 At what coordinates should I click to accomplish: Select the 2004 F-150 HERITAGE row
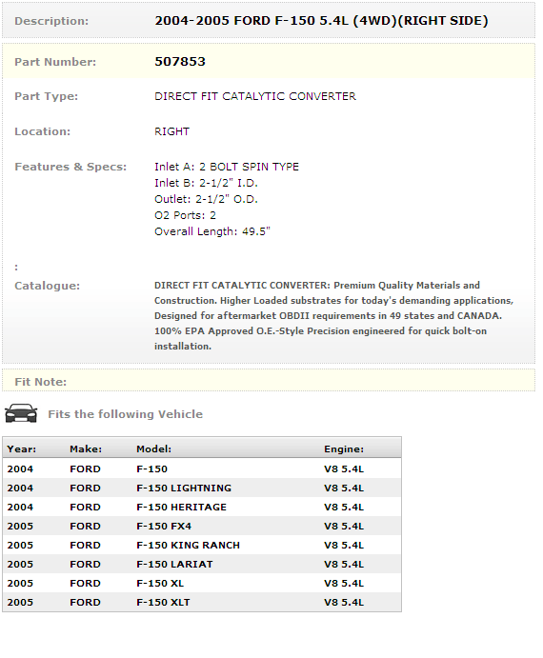pos(202,507)
